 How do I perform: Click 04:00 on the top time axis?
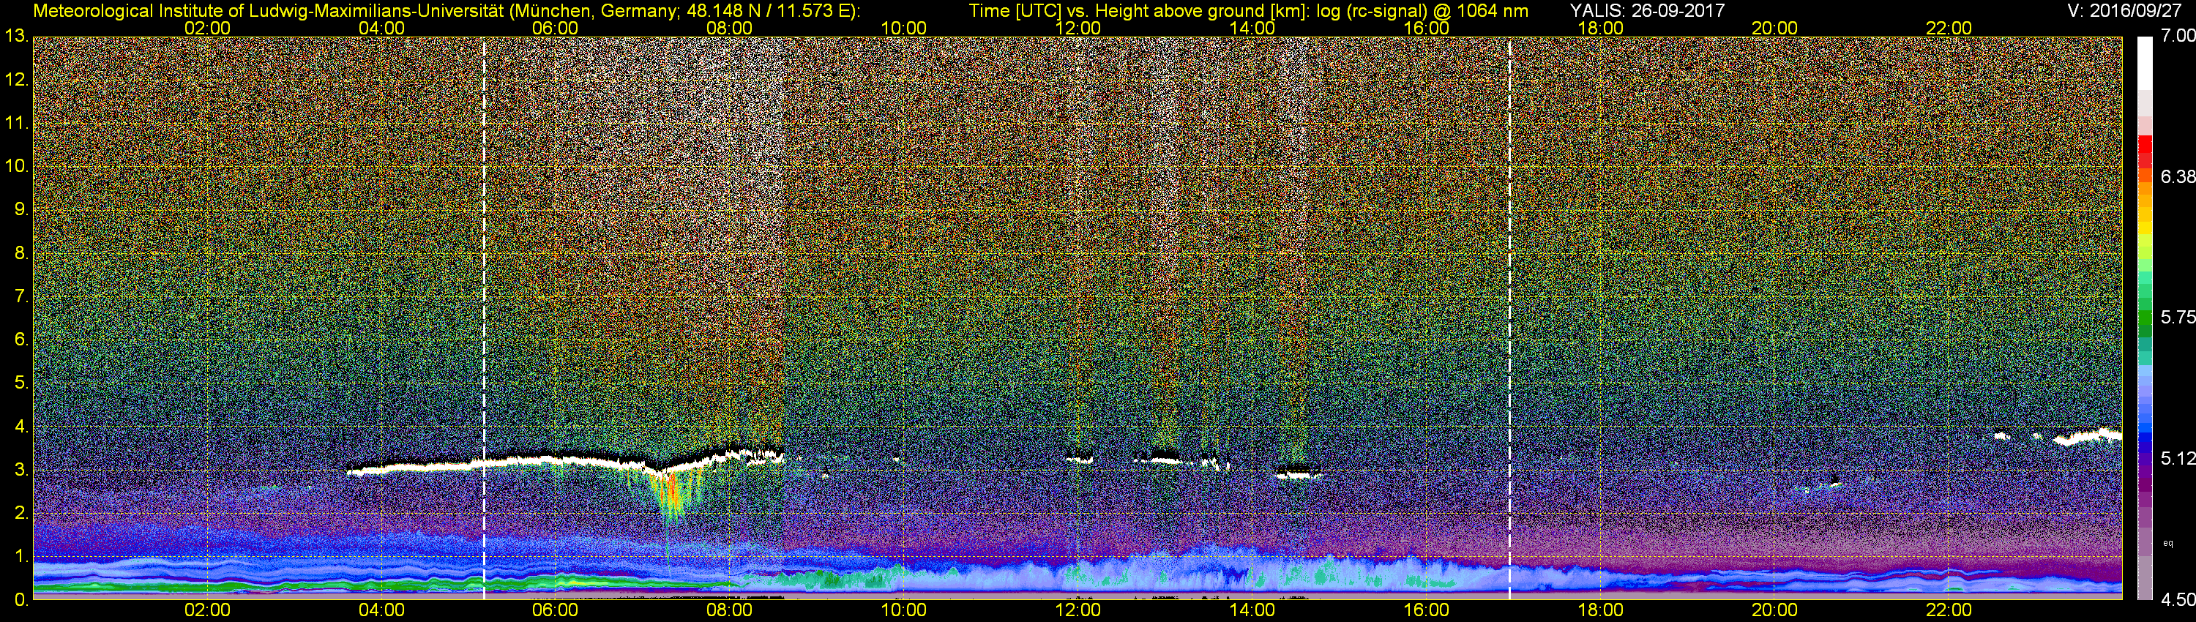click(381, 28)
